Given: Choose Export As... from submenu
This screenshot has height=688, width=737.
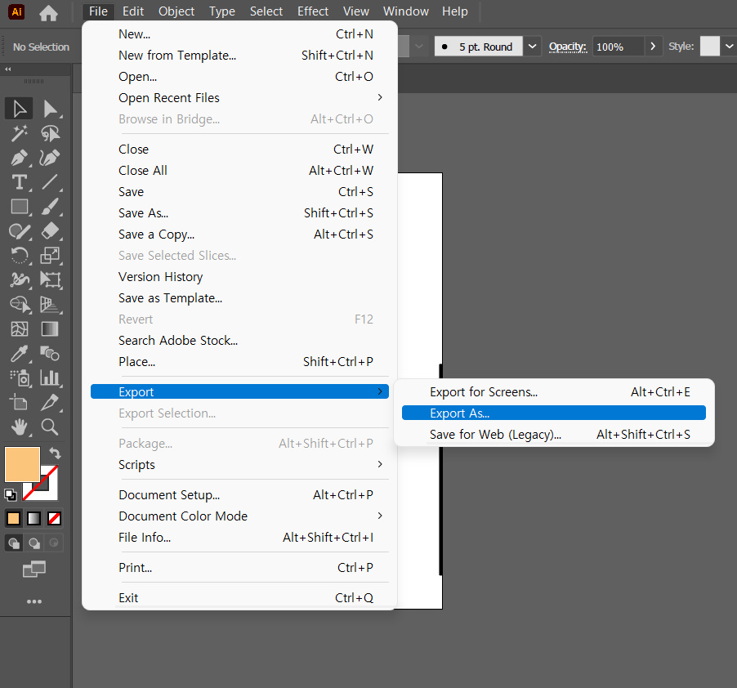Looking at the screenshot, I should click(554, 413).
